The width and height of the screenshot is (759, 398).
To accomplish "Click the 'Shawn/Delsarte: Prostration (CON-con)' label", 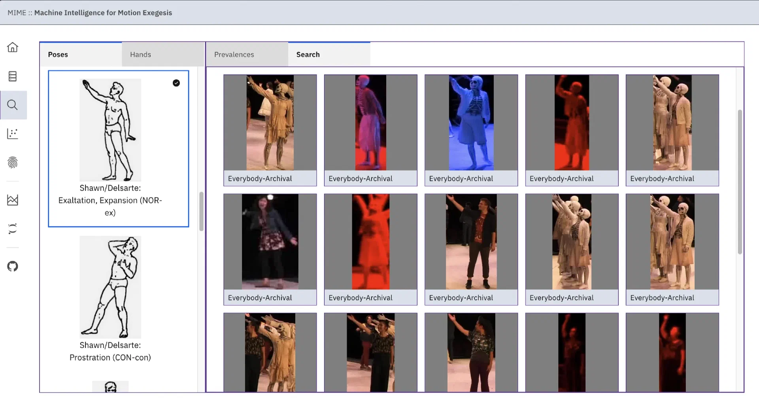I will pos(110,351).
